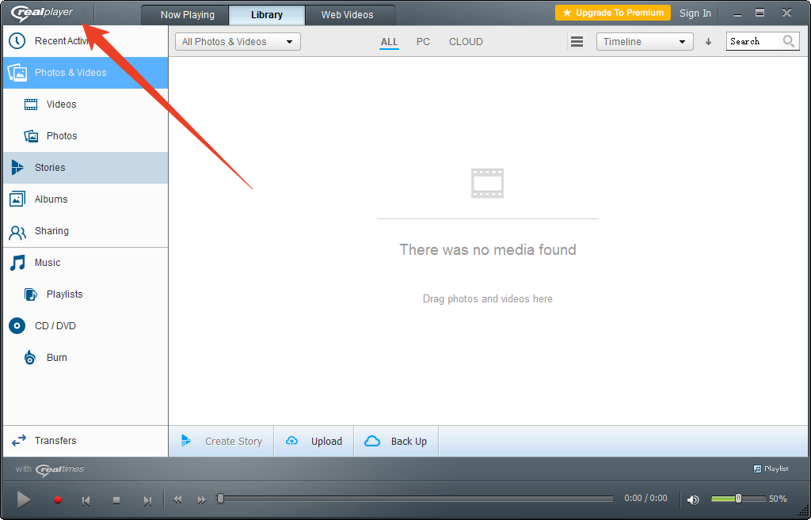Toggle the list view icon
811x520 pixels.
coord(577,42)
